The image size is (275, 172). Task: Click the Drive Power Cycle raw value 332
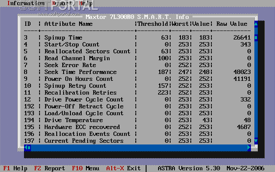point(245,99)
